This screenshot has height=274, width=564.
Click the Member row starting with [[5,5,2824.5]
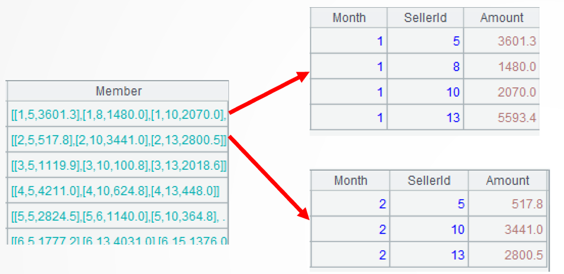tap(118, 216)
